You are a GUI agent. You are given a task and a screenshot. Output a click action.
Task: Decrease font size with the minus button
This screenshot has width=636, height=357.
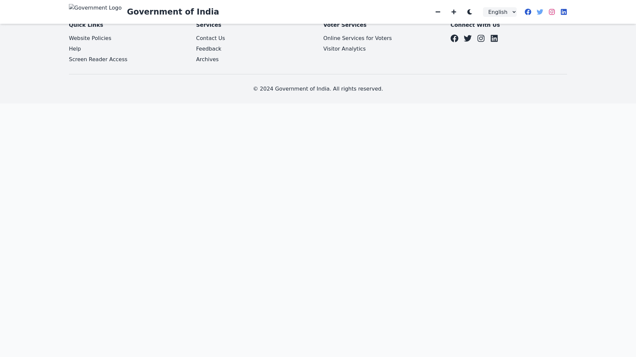(438, 12)
